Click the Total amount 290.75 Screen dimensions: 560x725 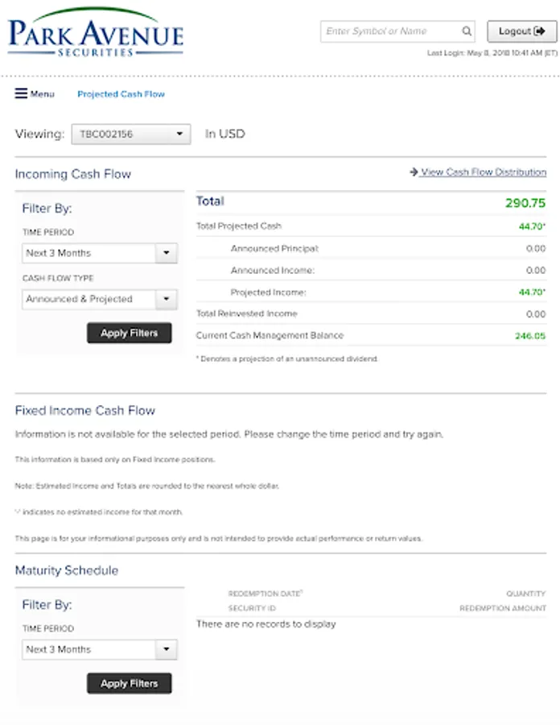pyautogui.click(x=525, y=203)
